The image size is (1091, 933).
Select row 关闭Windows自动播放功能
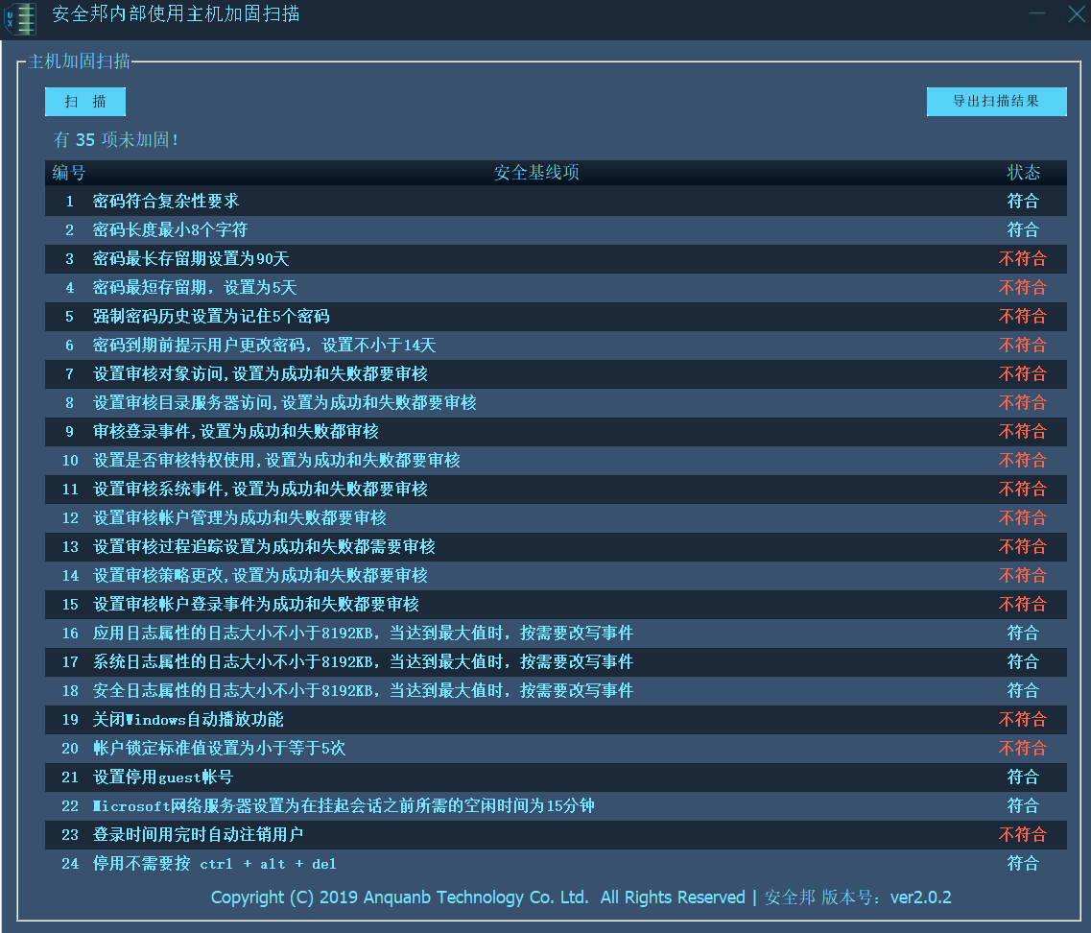pos(556,719)
